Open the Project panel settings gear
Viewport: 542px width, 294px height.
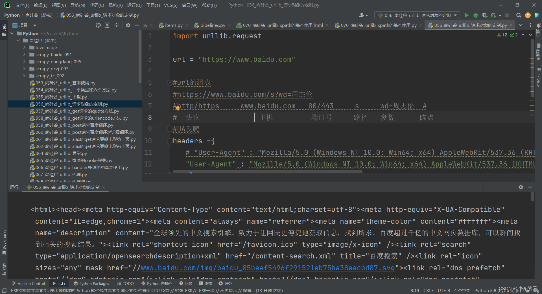[128, 25]
